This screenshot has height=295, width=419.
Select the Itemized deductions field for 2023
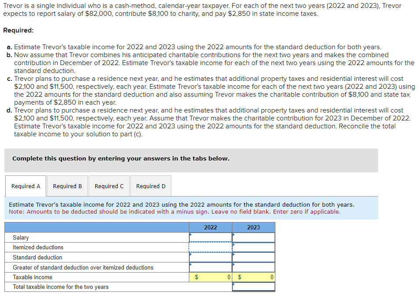click(253, 247)
